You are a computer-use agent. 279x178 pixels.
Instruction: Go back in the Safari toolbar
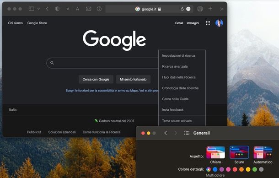[x=47, y=9]
